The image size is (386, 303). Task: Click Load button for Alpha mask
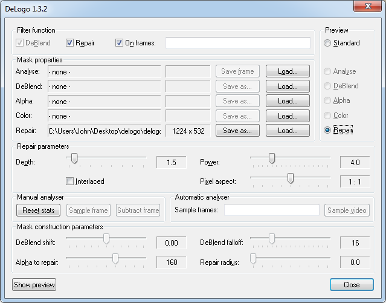[288, 101]
